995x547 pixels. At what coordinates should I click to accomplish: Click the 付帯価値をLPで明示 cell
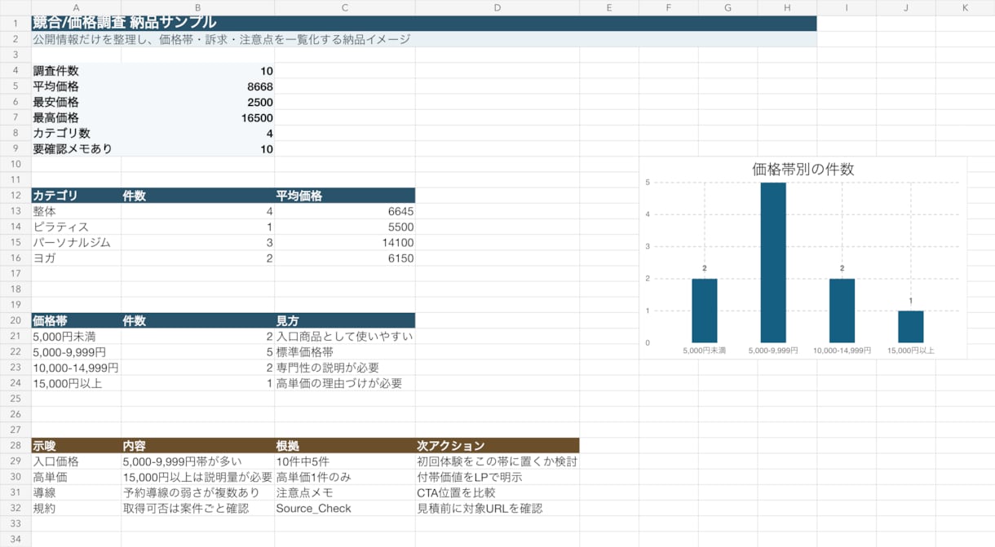pyautogui.click(x=497, y=477)
